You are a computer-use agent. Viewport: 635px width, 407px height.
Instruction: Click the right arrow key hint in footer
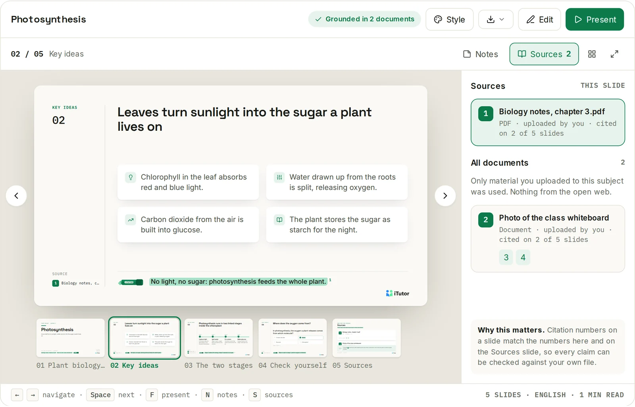pos(33,395)
